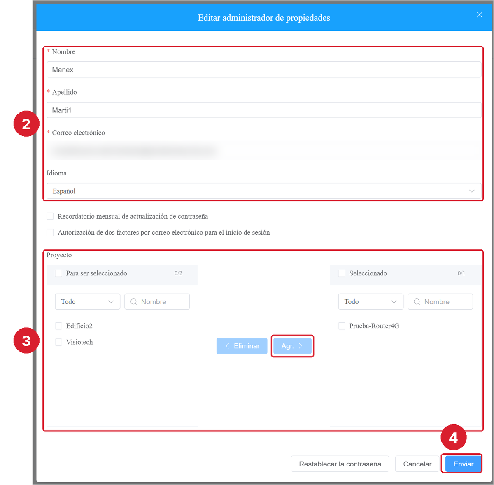
Task: Click the Nombre search box under Para ser seleccionado
Action: [157, 302]
